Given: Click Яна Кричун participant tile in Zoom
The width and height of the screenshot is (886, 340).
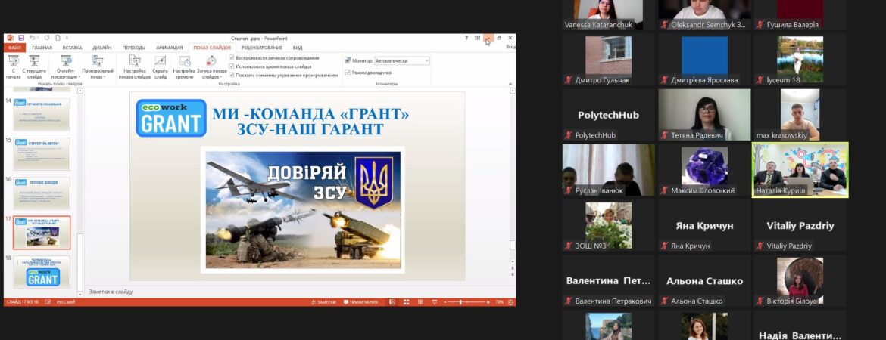Looking at the screenshot, I should click(x=704, y=226).
